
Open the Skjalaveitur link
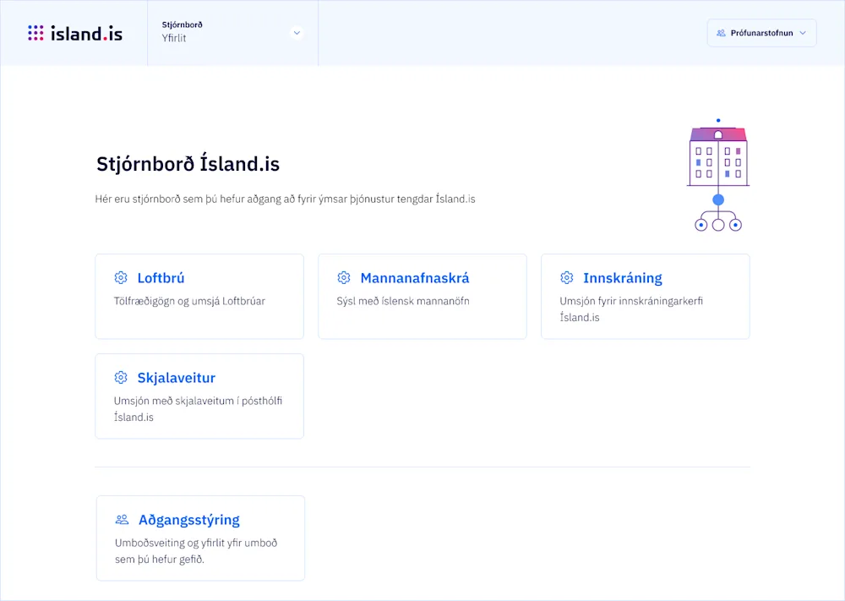click(177, 378)
